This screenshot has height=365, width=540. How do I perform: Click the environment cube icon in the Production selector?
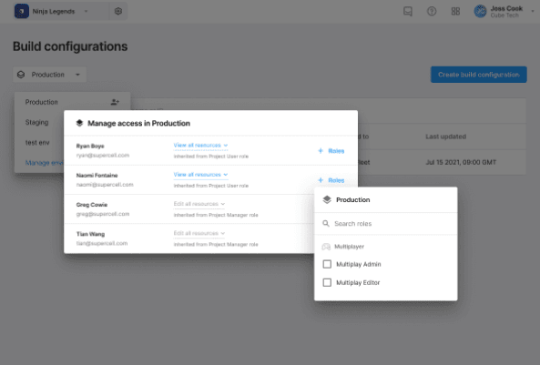tap(21, 75)
